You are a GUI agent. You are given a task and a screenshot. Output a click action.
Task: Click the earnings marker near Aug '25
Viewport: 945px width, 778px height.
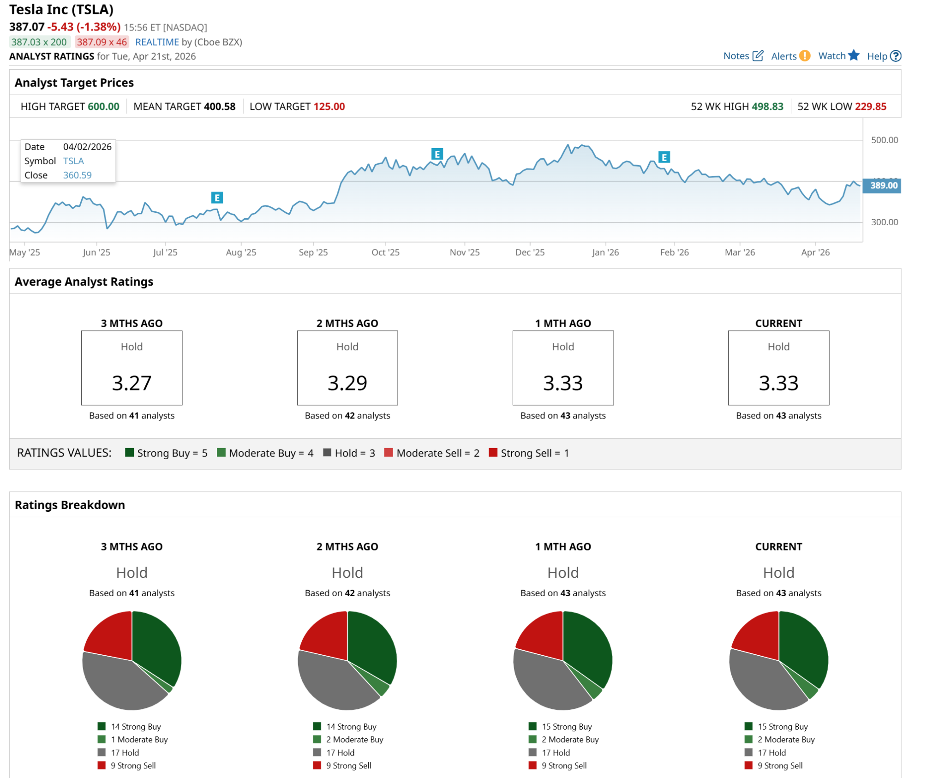click(x=217, y=198)
